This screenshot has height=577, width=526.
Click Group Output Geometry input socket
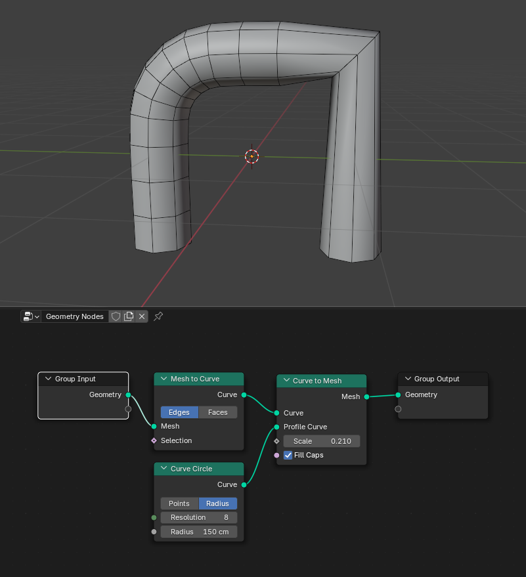pos(398,395)
